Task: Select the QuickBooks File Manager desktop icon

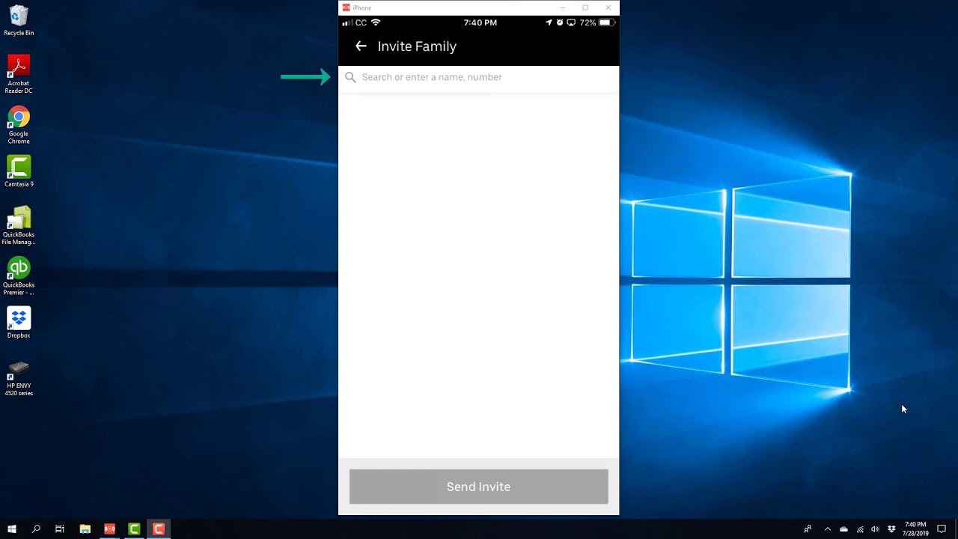Action: point(19,225)
